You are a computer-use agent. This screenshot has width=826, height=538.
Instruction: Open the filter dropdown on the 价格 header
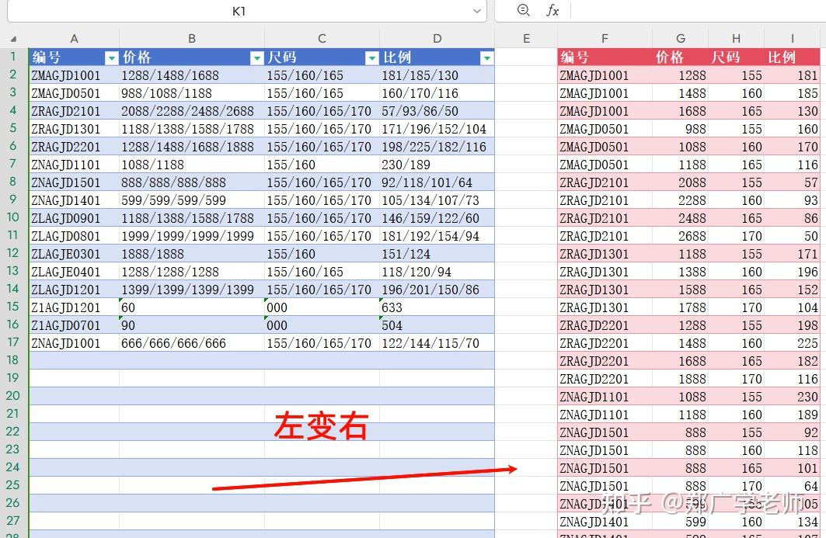[x=256, y=57]
